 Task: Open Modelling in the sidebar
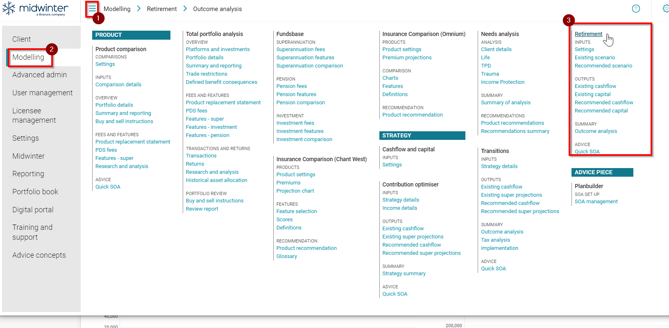[28, 57]
